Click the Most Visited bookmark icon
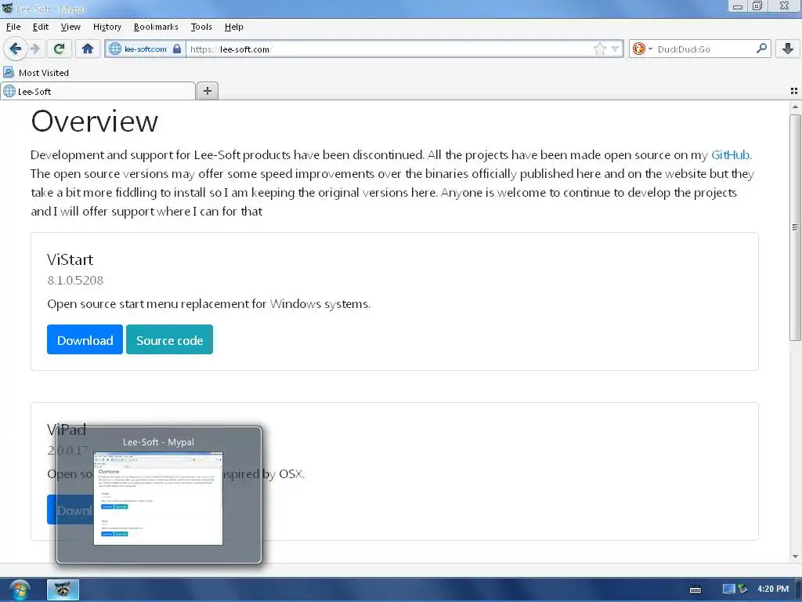 pyautogui.click(x=8, y=72)
